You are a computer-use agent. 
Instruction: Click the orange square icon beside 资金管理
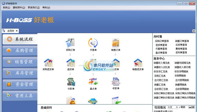[9, 84]
